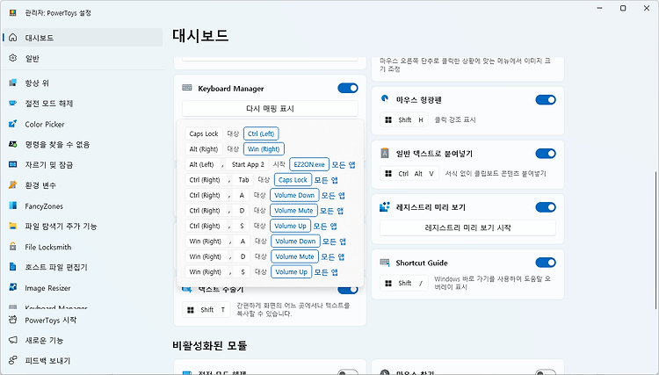This screenshot has height=375, width=659.
Task: Select Color Picker in the sidebar
Action: point(83,124)
